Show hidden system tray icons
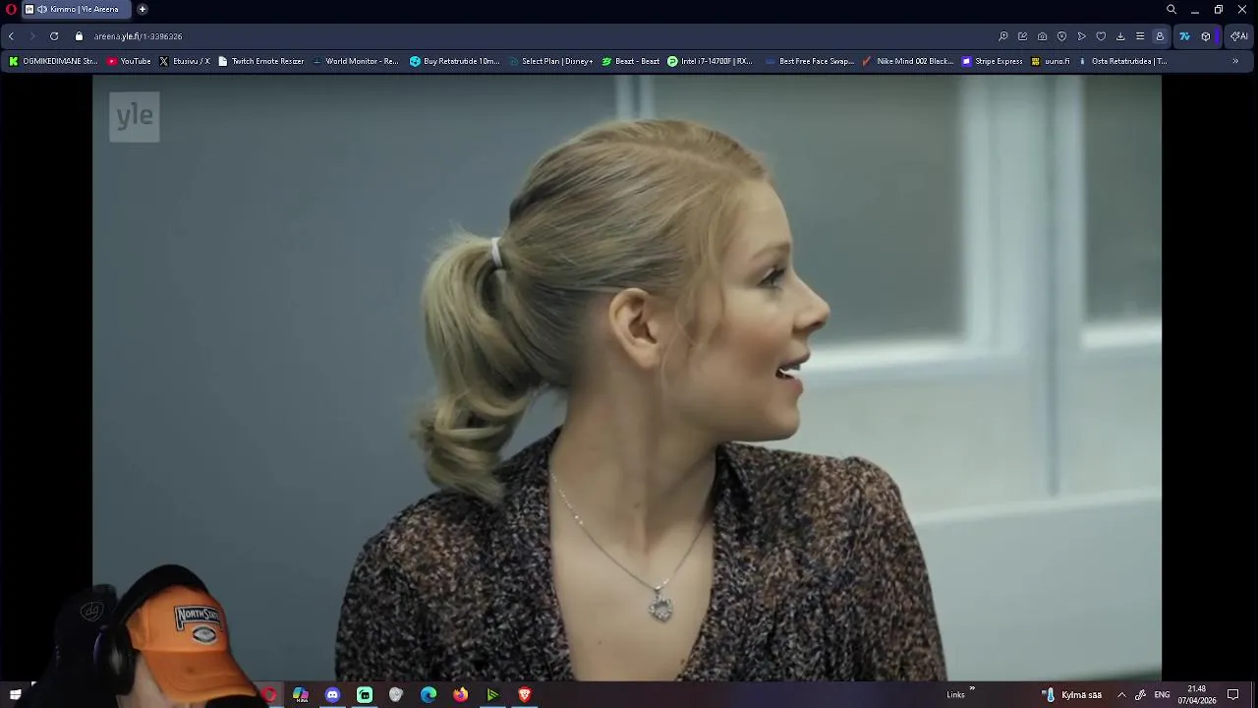The height and width of the screenshot is (708, 1258). [x=1121, y=695]
